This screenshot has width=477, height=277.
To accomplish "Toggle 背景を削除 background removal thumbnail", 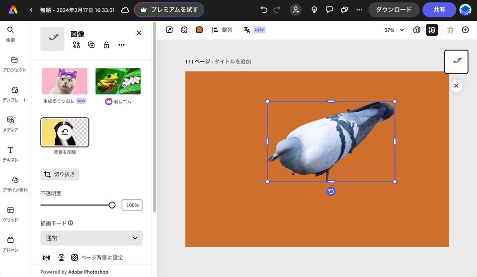I will click(x=65, y=133).
